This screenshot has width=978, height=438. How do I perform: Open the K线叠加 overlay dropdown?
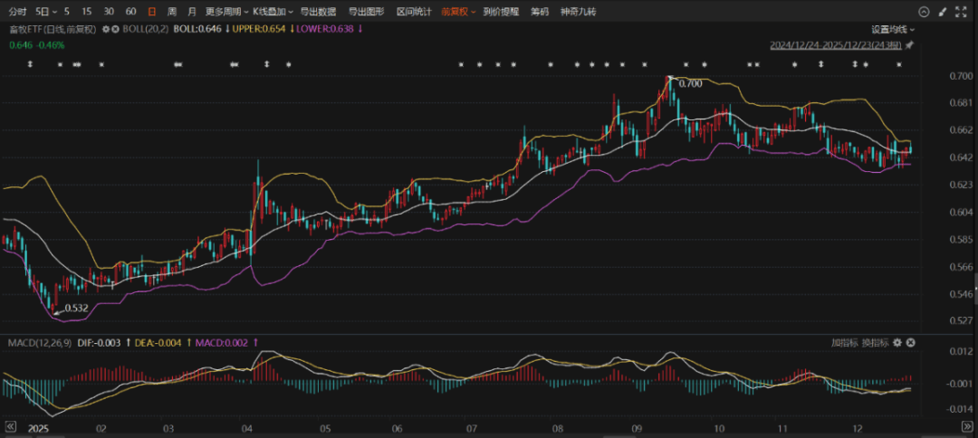(x=272, y=12)
